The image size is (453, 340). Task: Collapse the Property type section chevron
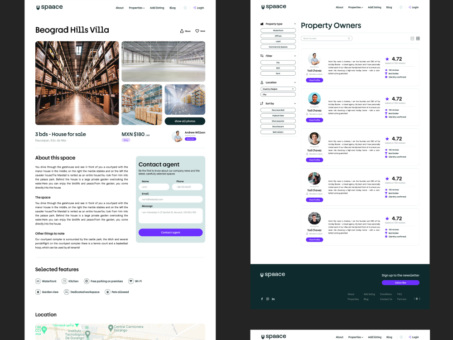(x=295, y=24)
